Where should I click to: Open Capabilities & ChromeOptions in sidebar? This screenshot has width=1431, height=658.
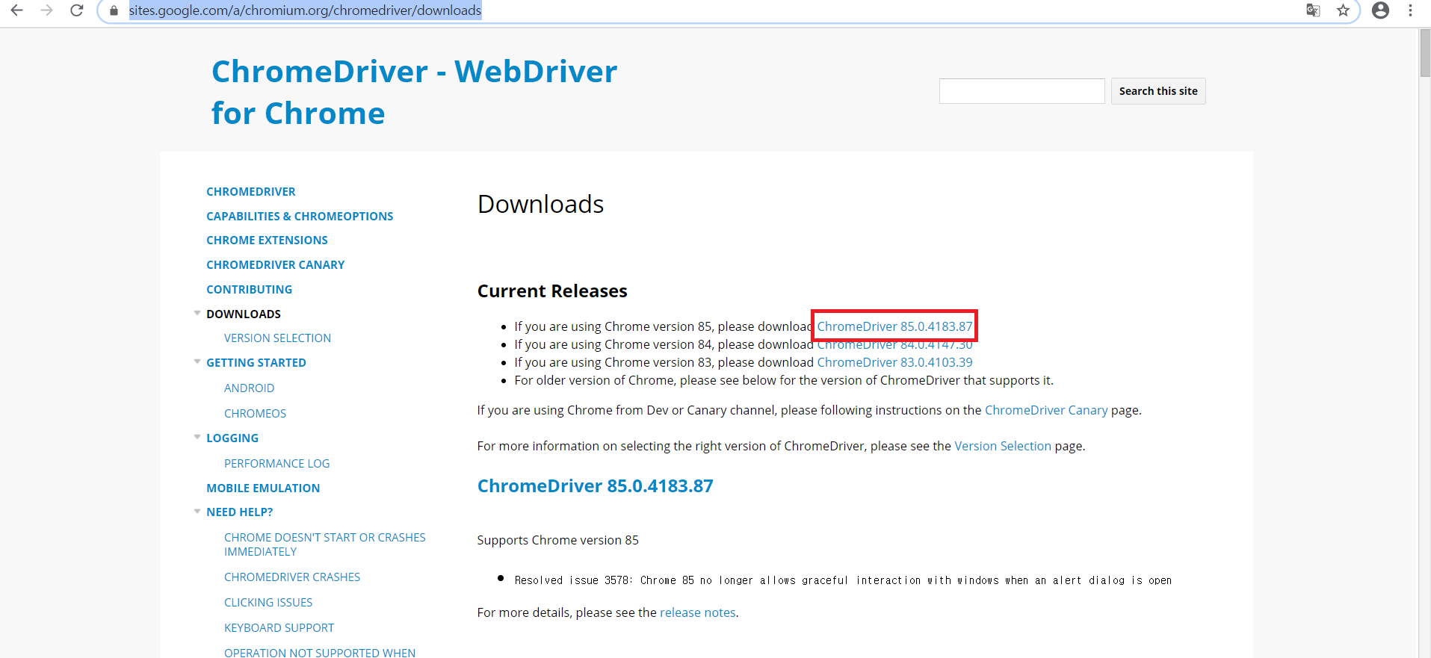pos(300,217)
